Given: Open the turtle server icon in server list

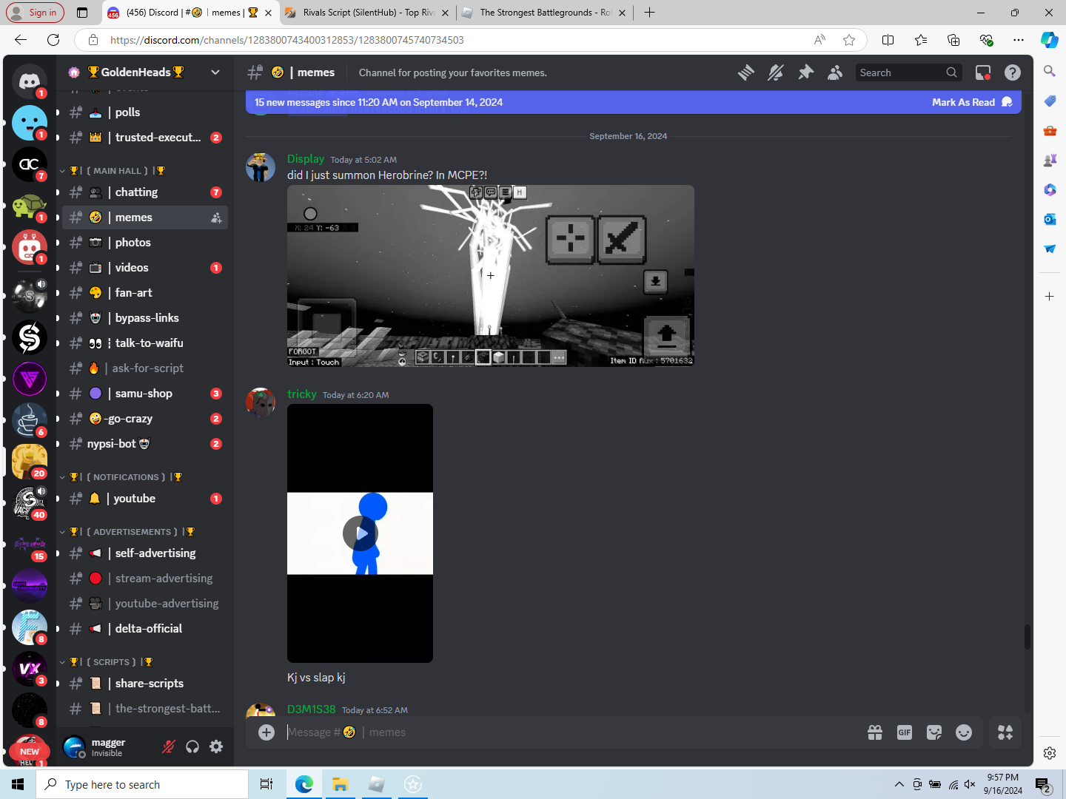Looking at the screenshot, I should tap(30, 205).
